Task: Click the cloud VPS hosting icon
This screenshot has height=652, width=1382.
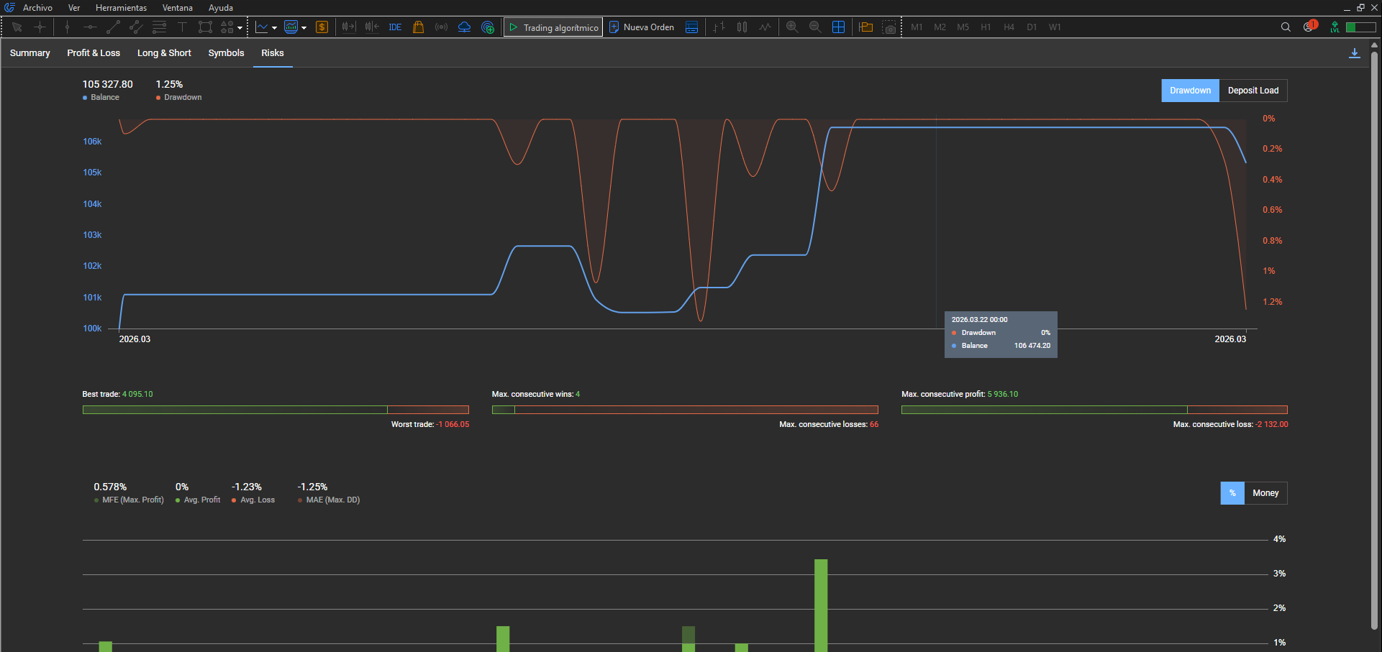Action: [464, 27]
